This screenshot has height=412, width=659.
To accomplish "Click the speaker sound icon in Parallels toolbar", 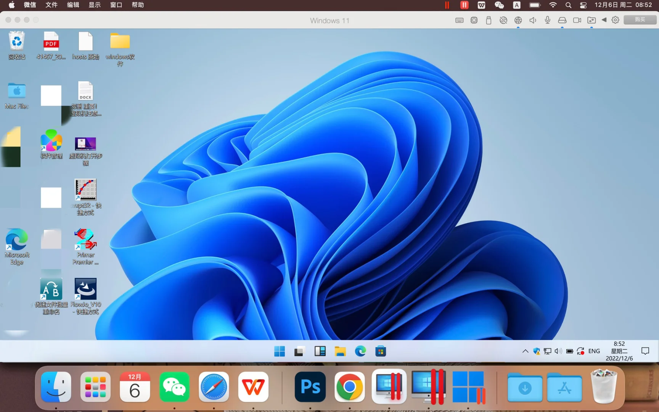I will [x=533, y=20].
